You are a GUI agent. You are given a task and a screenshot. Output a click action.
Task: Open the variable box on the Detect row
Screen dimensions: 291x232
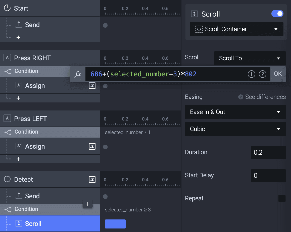click(92, 179)
